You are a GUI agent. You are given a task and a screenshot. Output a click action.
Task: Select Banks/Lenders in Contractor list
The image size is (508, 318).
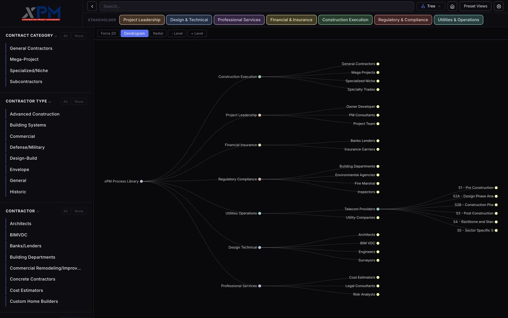tap(26, 246)
